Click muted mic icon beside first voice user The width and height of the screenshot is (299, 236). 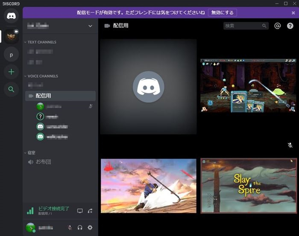[91, 106]
